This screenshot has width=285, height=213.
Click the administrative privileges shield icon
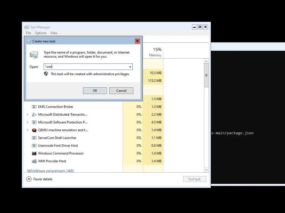click(x=46, y=74)
